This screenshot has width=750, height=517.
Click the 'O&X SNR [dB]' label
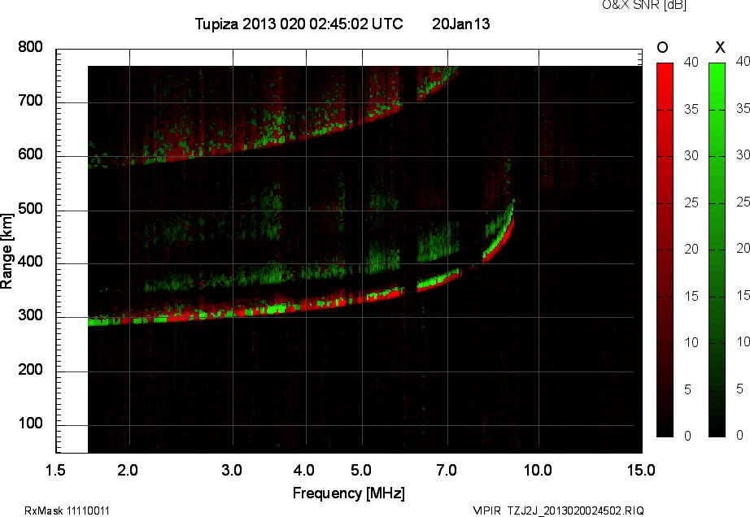coord(643,5)
